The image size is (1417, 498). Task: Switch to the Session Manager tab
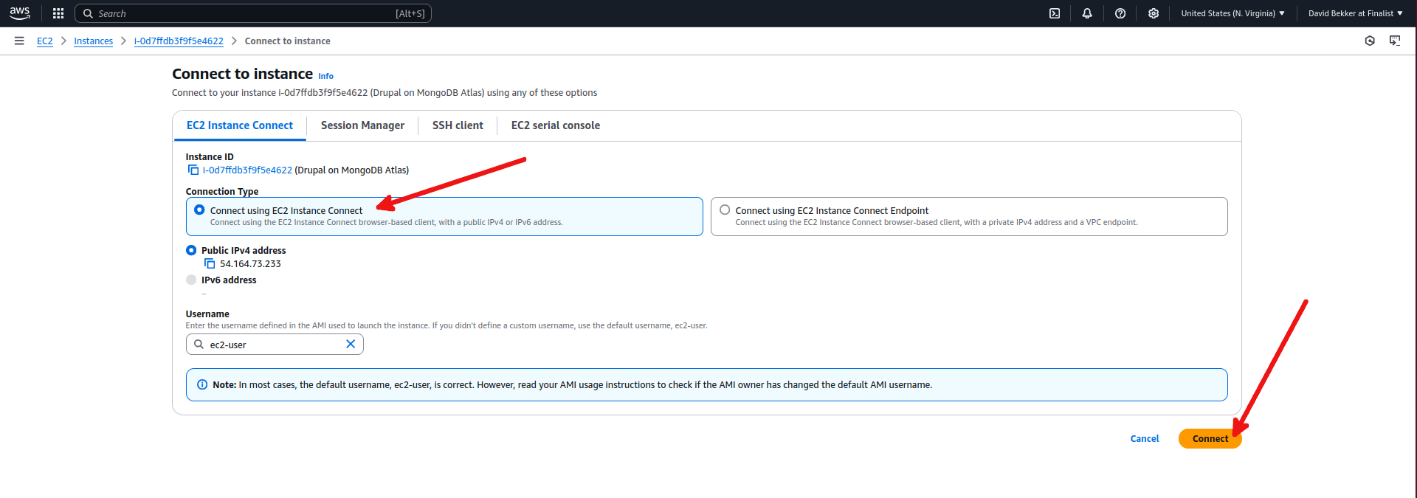pos(362,125)
